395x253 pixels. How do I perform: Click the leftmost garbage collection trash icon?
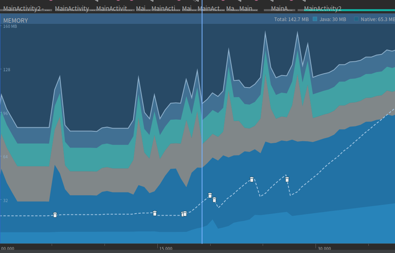55,215
